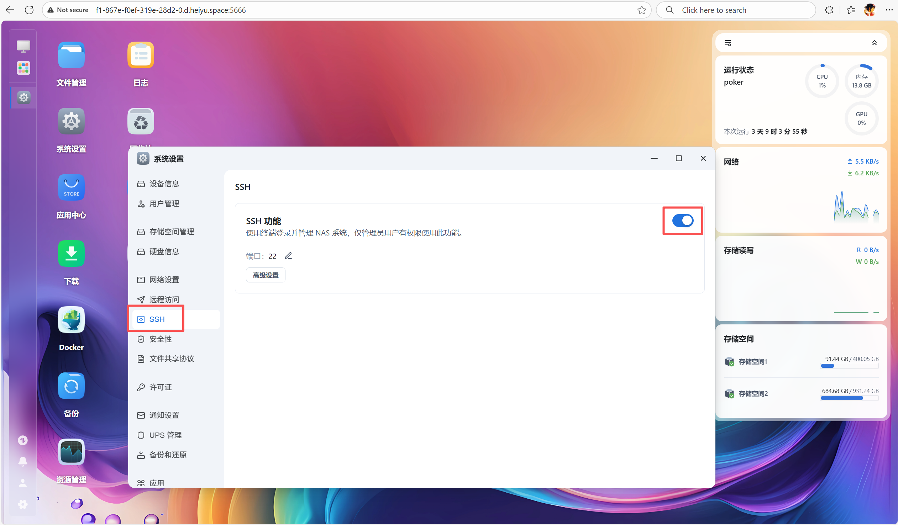Viewport: 898px width, 525px height.
Task: Minimize the 系统设置 window
Action: pos(654,158)
